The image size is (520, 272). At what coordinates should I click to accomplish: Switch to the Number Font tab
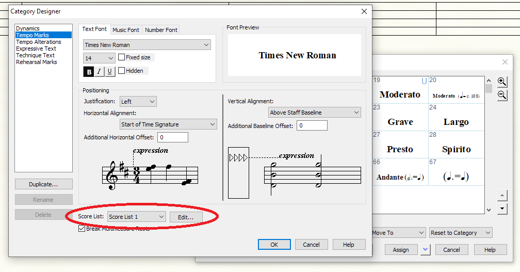coord(161,30)
